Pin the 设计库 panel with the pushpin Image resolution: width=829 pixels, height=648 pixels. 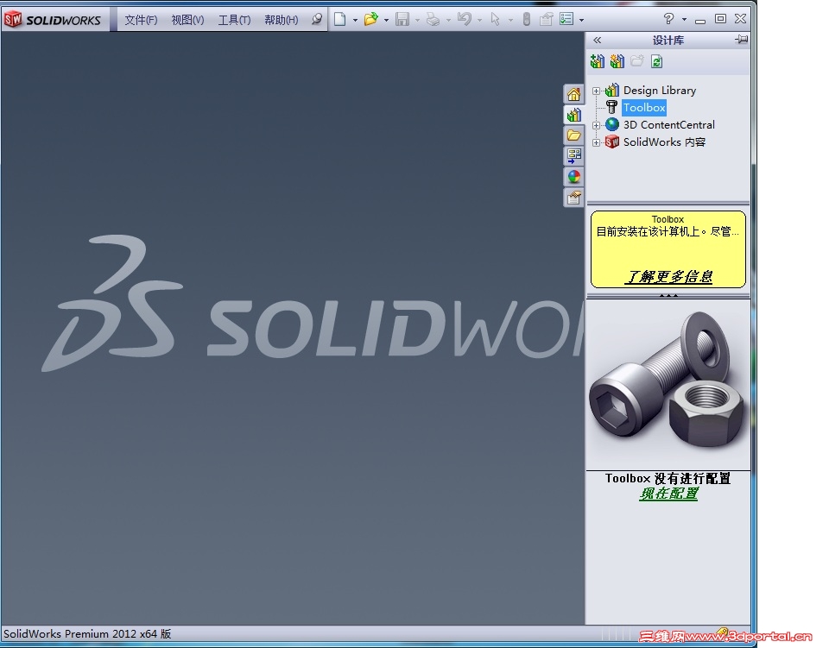[740, 39]
